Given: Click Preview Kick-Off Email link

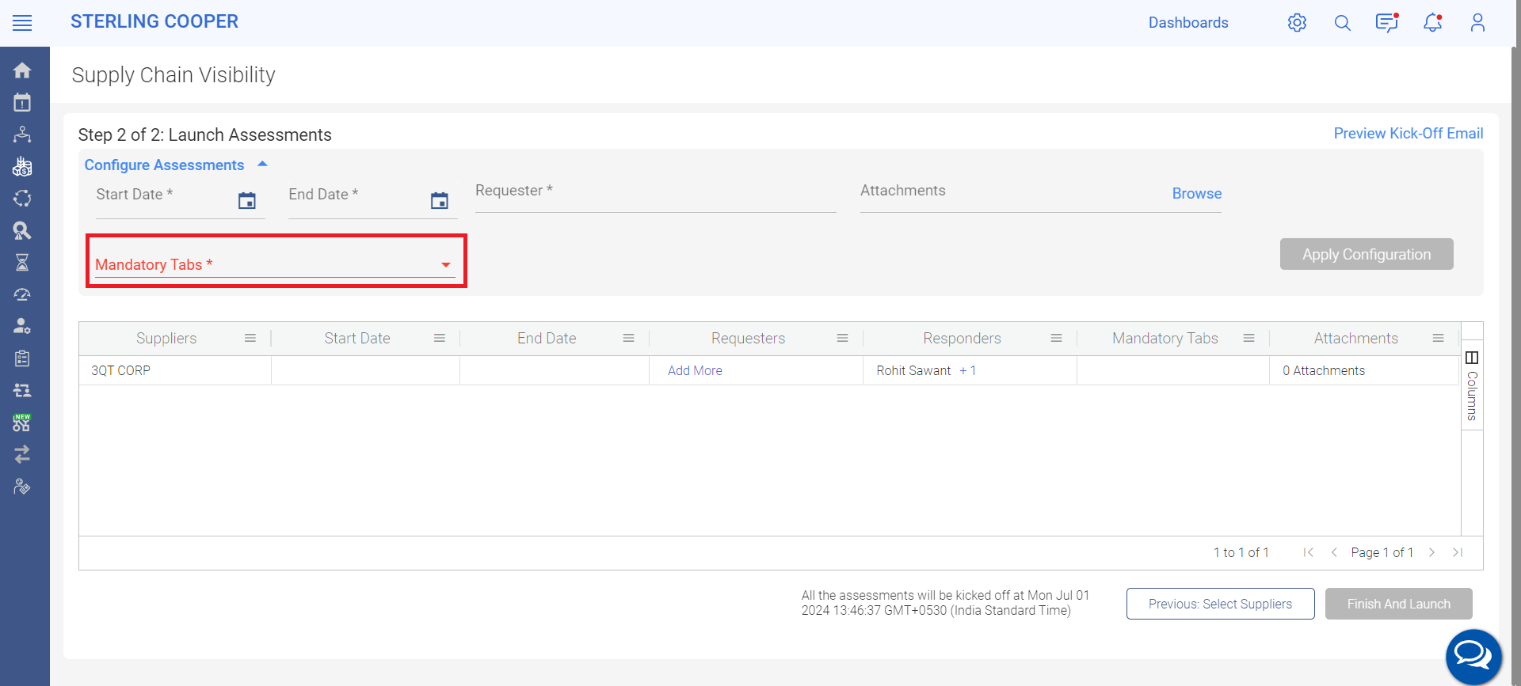Looking at the screenshot, I should [1409, 134].
